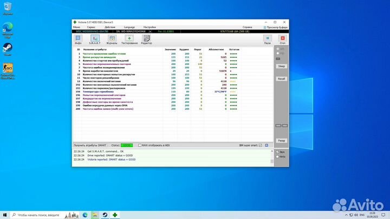Click the blue icon beside IBM super smart
The image size is (390, 219).
(x=266, y=145)
